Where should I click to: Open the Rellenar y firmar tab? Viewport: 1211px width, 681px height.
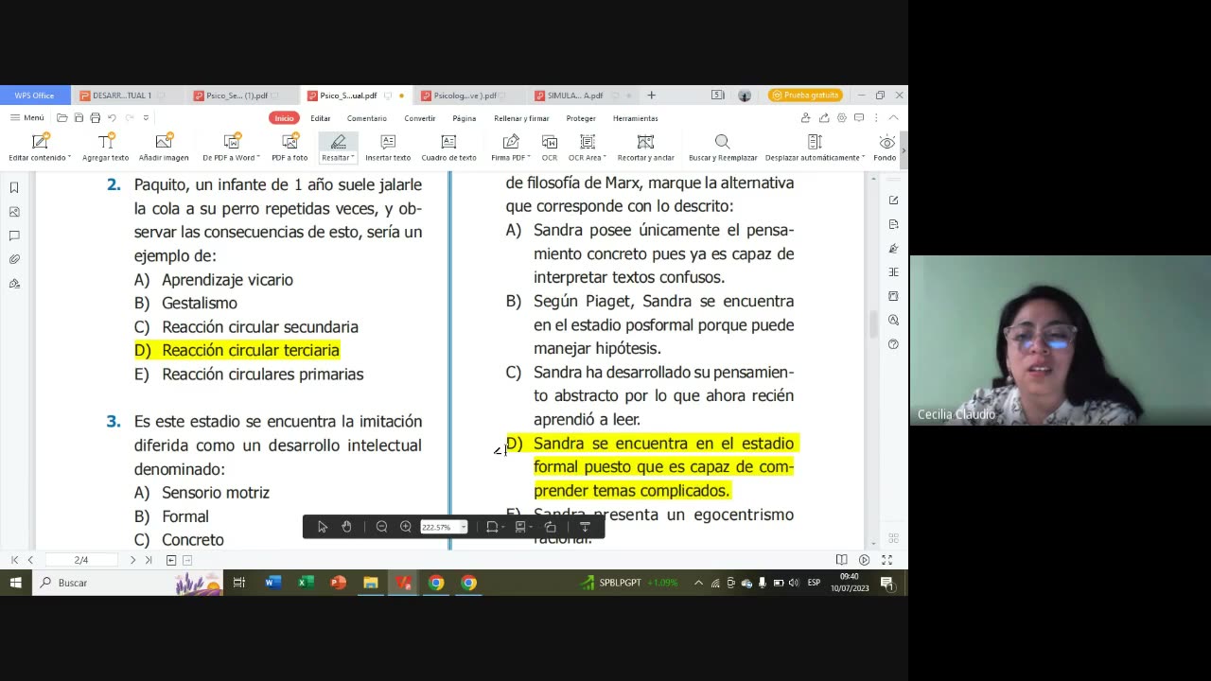[521, 118]
